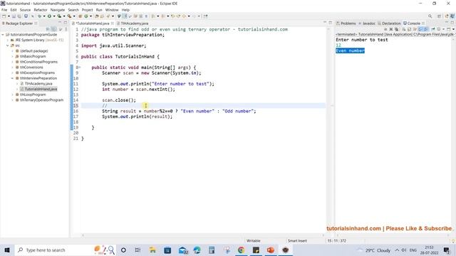Toggle Show Console on Standard Error

click(x=426, y=29)
